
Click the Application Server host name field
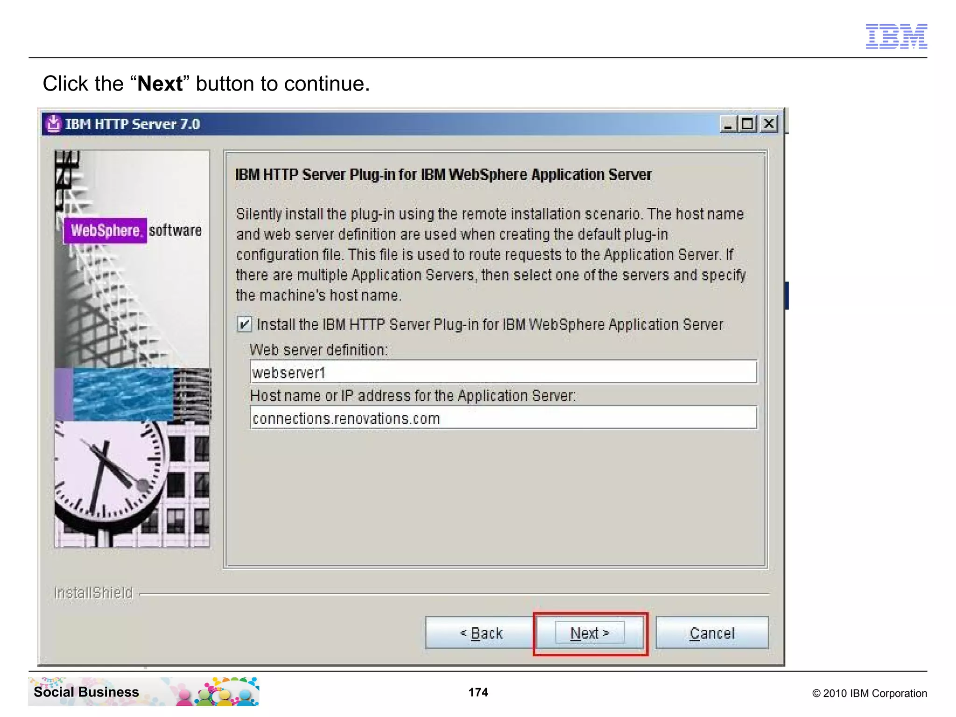point(503,418)
